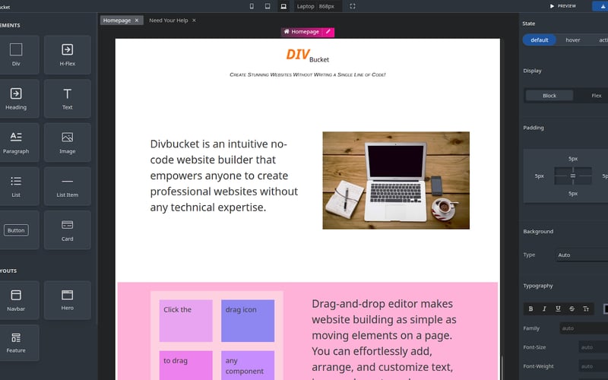Select the Hero layout tile
The height and width of the screenshot is (380, 608).
pos(68,300)
